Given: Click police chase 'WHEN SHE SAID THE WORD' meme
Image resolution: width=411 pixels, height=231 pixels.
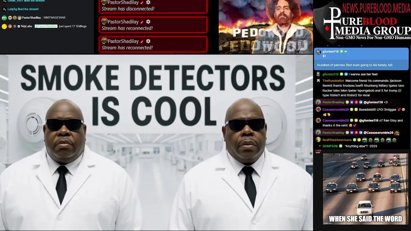Looking at the screenshot, I should [365, 189].
